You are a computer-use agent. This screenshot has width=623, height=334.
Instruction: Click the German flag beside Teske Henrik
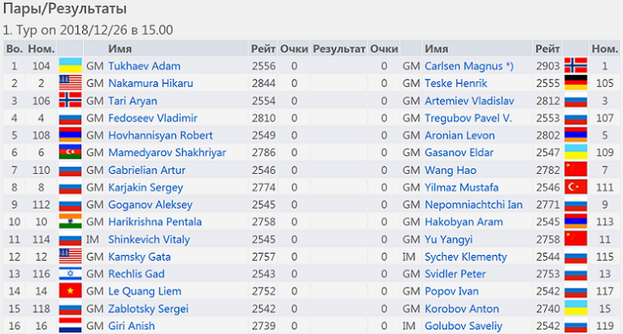[575, 83]
